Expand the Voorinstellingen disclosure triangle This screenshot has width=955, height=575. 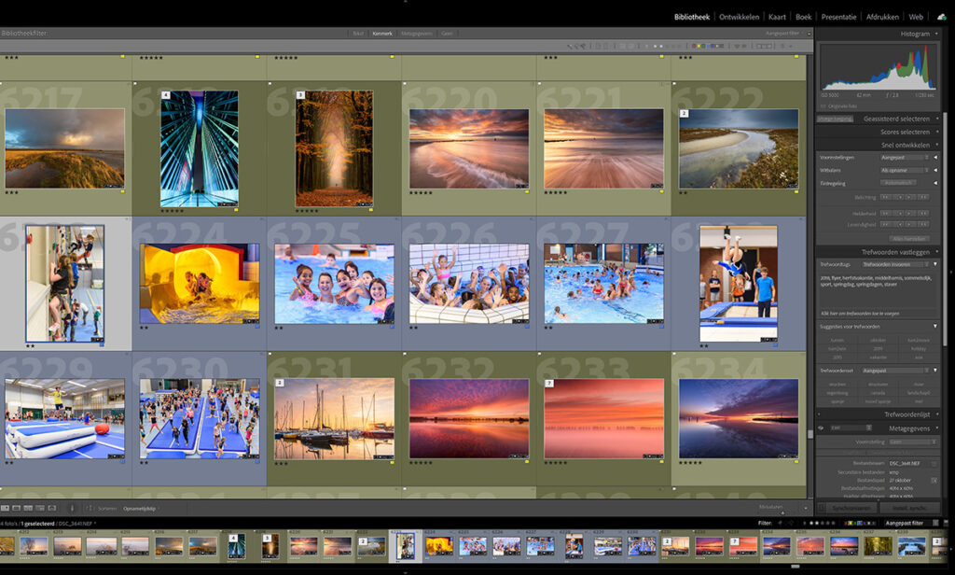pos(935,158)
